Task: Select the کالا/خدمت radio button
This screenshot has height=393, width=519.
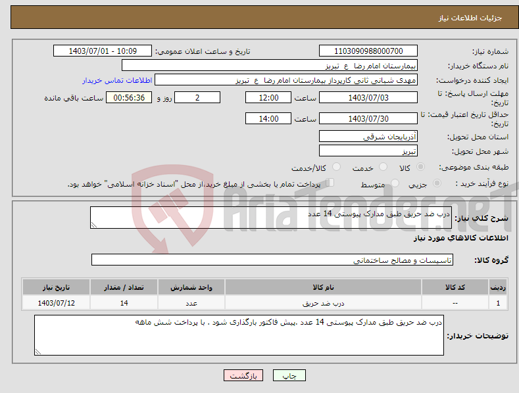Action: pyautogui.click(x=336, y=167)
